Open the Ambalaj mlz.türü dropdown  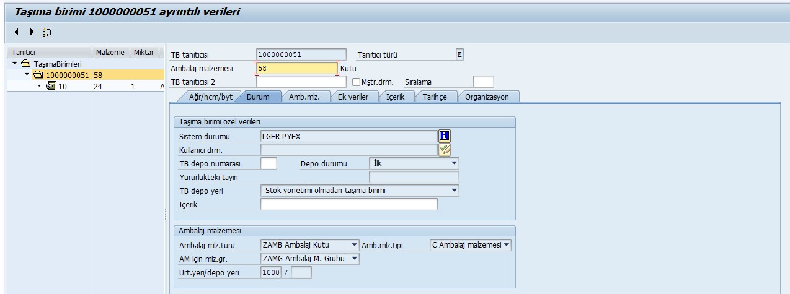coord(354,244)
